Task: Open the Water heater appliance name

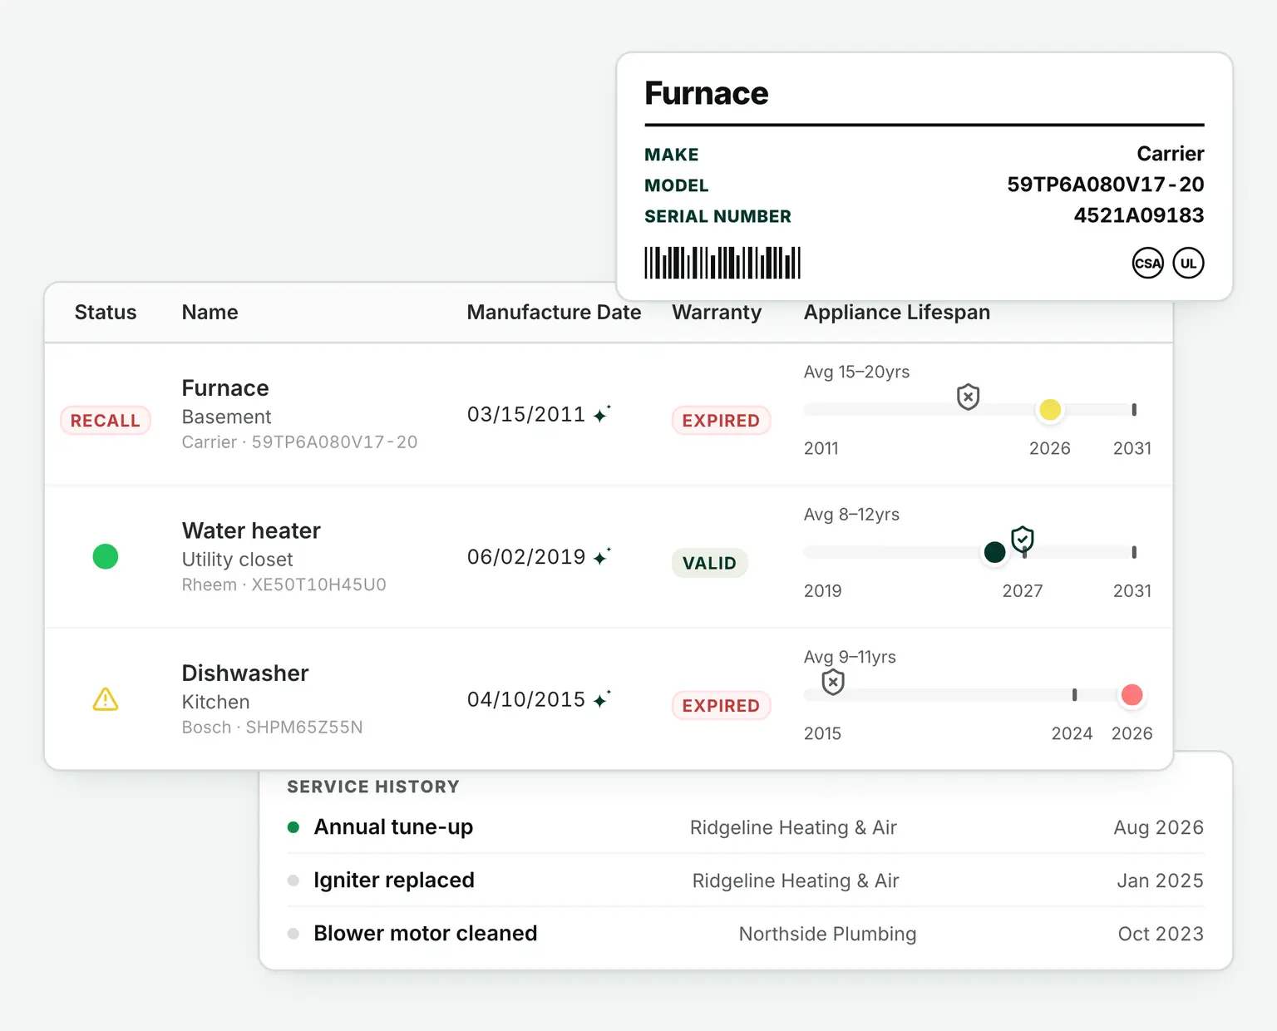Action: pyautogui.click(x=251, y=530)
